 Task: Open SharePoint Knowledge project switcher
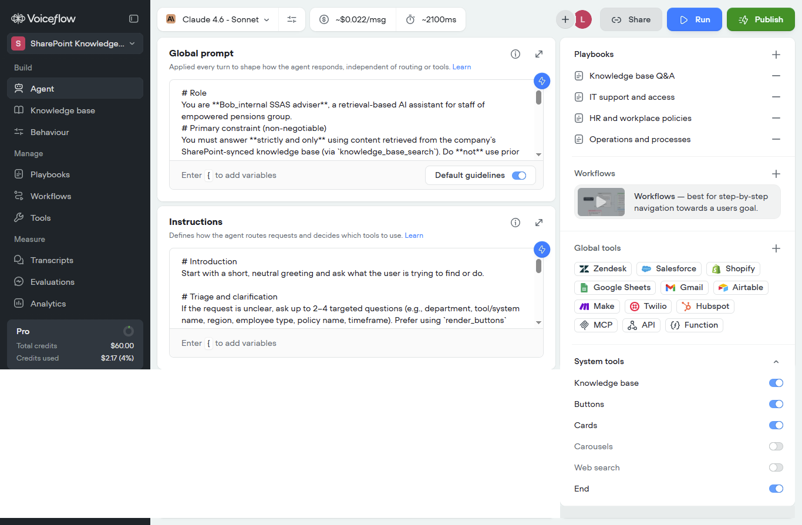tap(75, 43)
